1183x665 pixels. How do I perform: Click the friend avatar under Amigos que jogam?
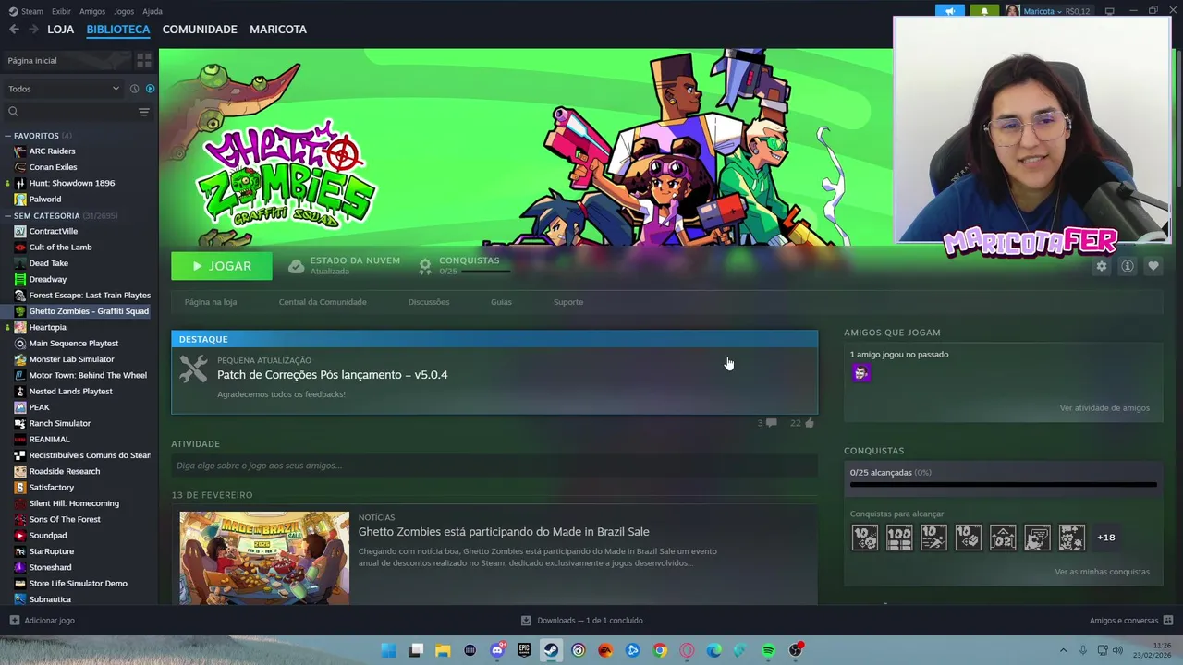point(860,373)
